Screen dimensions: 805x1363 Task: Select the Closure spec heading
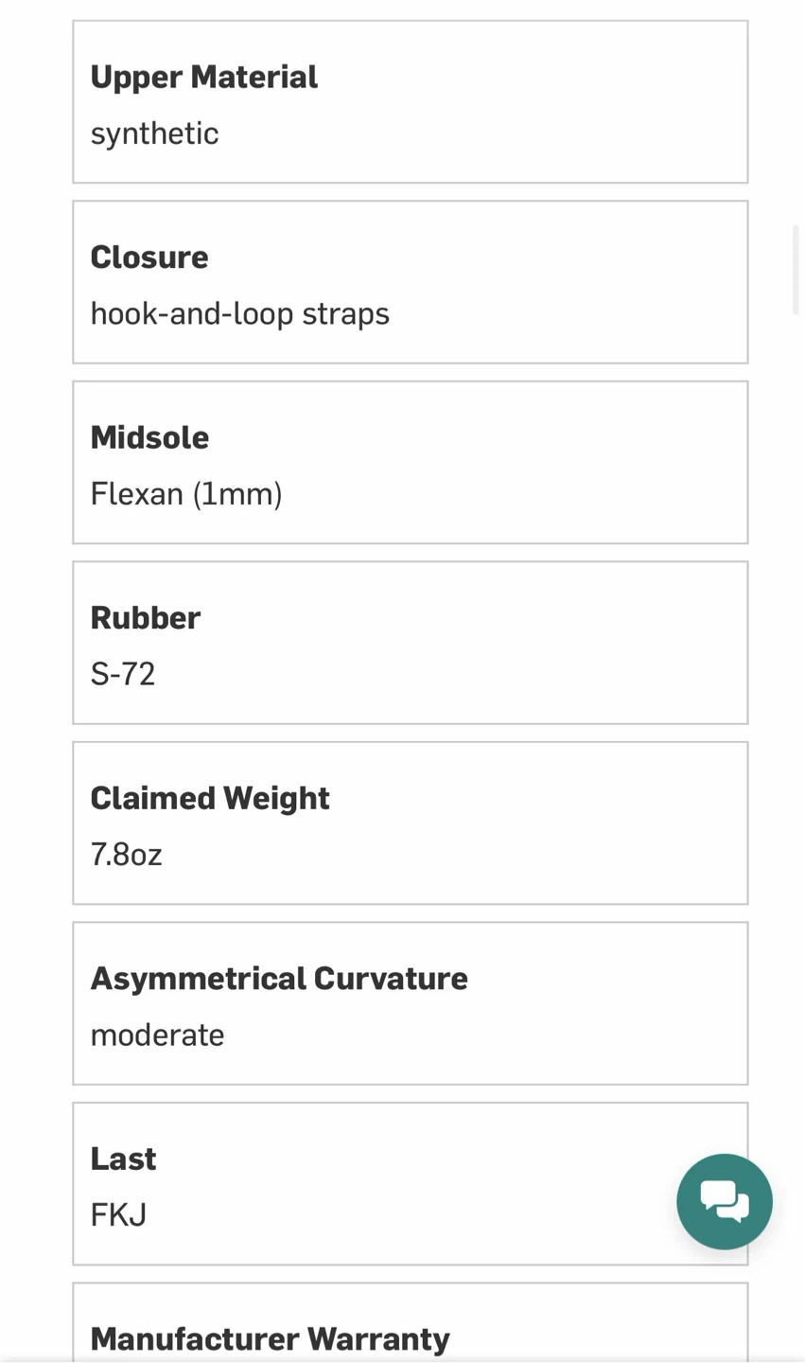pos(149,257)
